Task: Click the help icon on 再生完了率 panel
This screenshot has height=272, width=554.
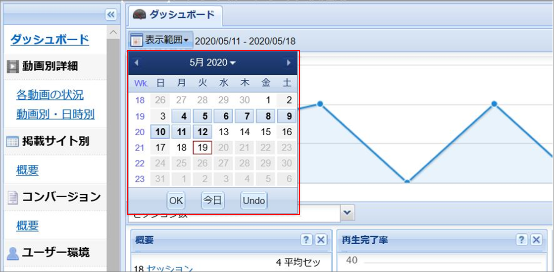Action: (521, 240)
